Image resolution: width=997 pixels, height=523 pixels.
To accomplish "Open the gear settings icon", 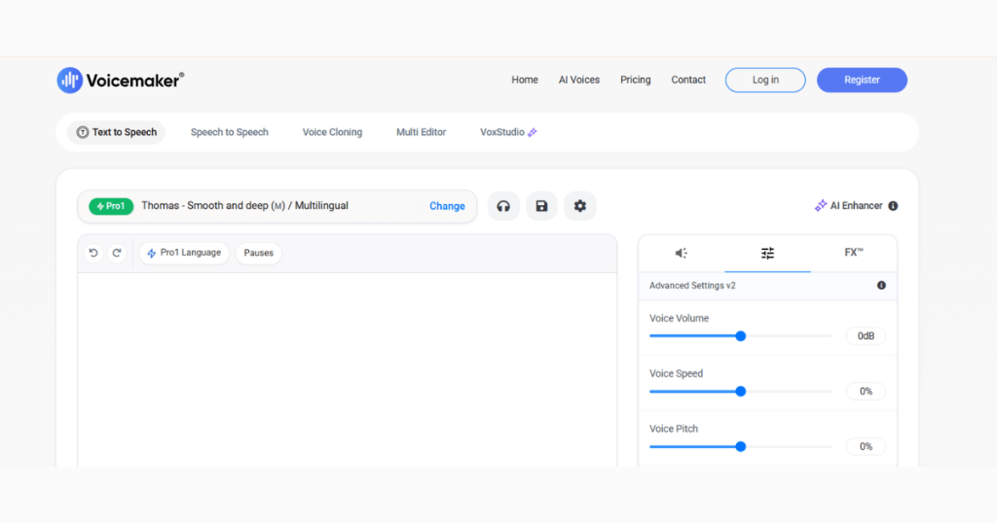I will point(580,206).
